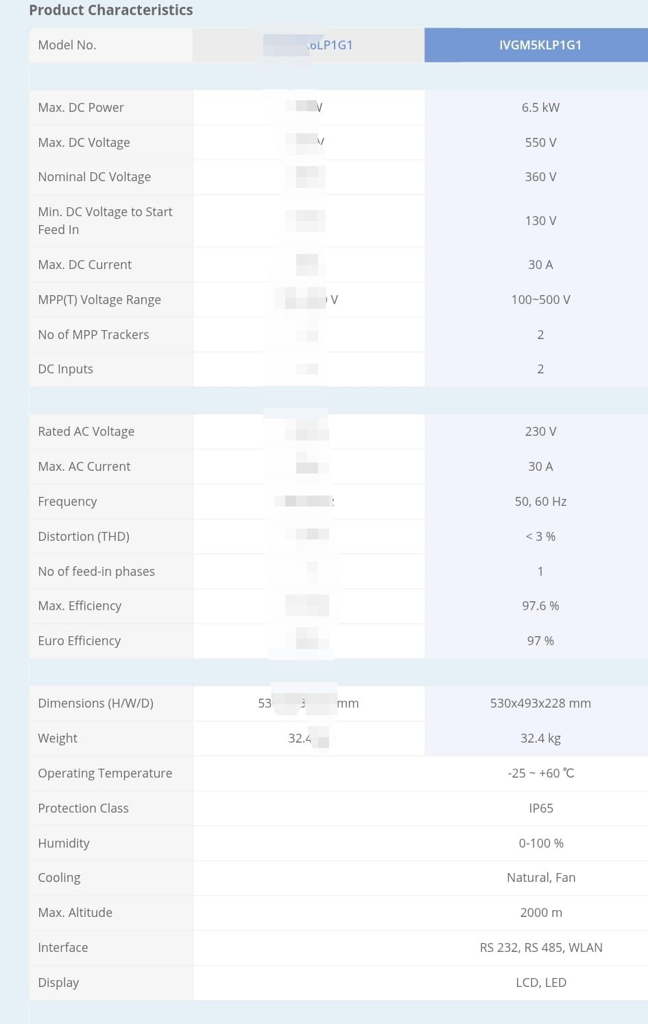
Task: Select the 360 V nominal DC voltage value
Action: pyautogui.click(x=540, y=177)
